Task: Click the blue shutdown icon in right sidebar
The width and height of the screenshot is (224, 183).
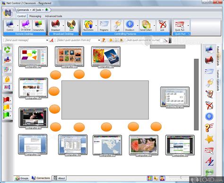Action: 209,116
